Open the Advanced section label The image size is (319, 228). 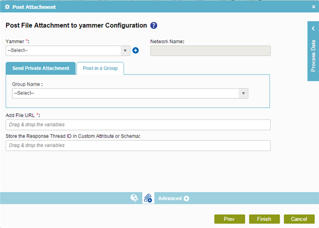pyautogui.click(x=170, y=198)
